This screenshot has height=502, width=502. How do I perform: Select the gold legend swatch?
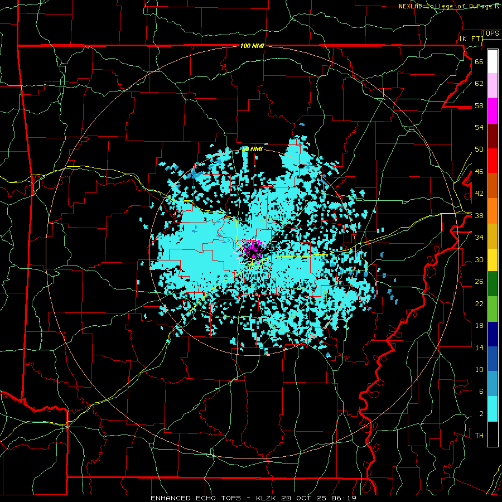pyautogui.click(x=493, y=236)
